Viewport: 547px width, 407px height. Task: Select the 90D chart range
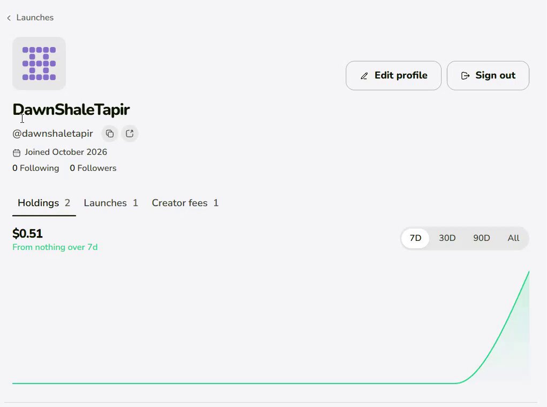(481, 238)
